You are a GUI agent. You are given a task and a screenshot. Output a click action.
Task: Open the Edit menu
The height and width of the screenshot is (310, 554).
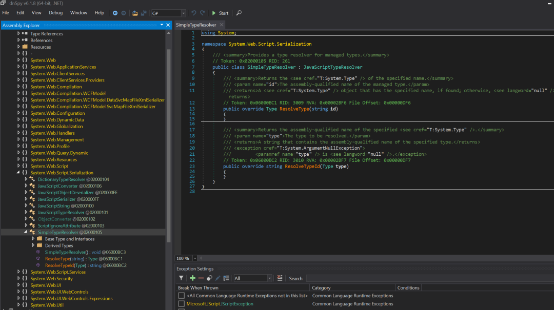coord(20,13)
